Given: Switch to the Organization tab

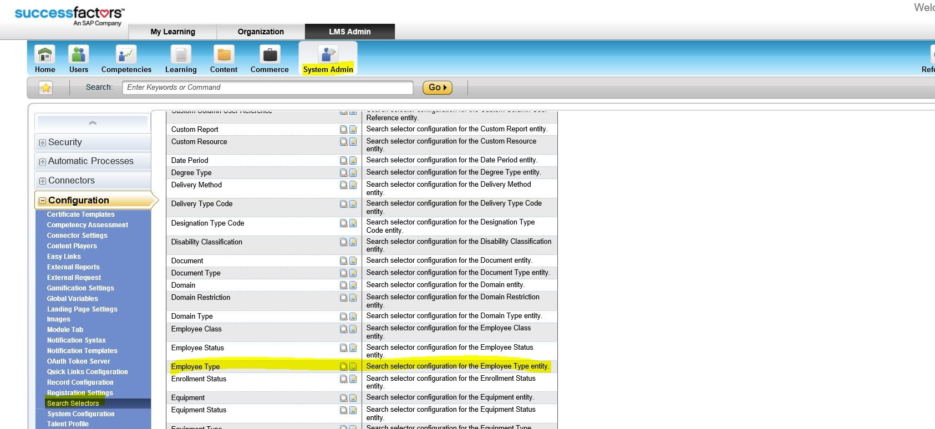Looking at the screenshot, I should (x=261, y=32).
